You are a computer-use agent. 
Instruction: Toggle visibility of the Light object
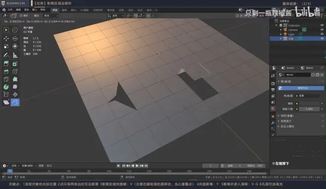point(322,34)
